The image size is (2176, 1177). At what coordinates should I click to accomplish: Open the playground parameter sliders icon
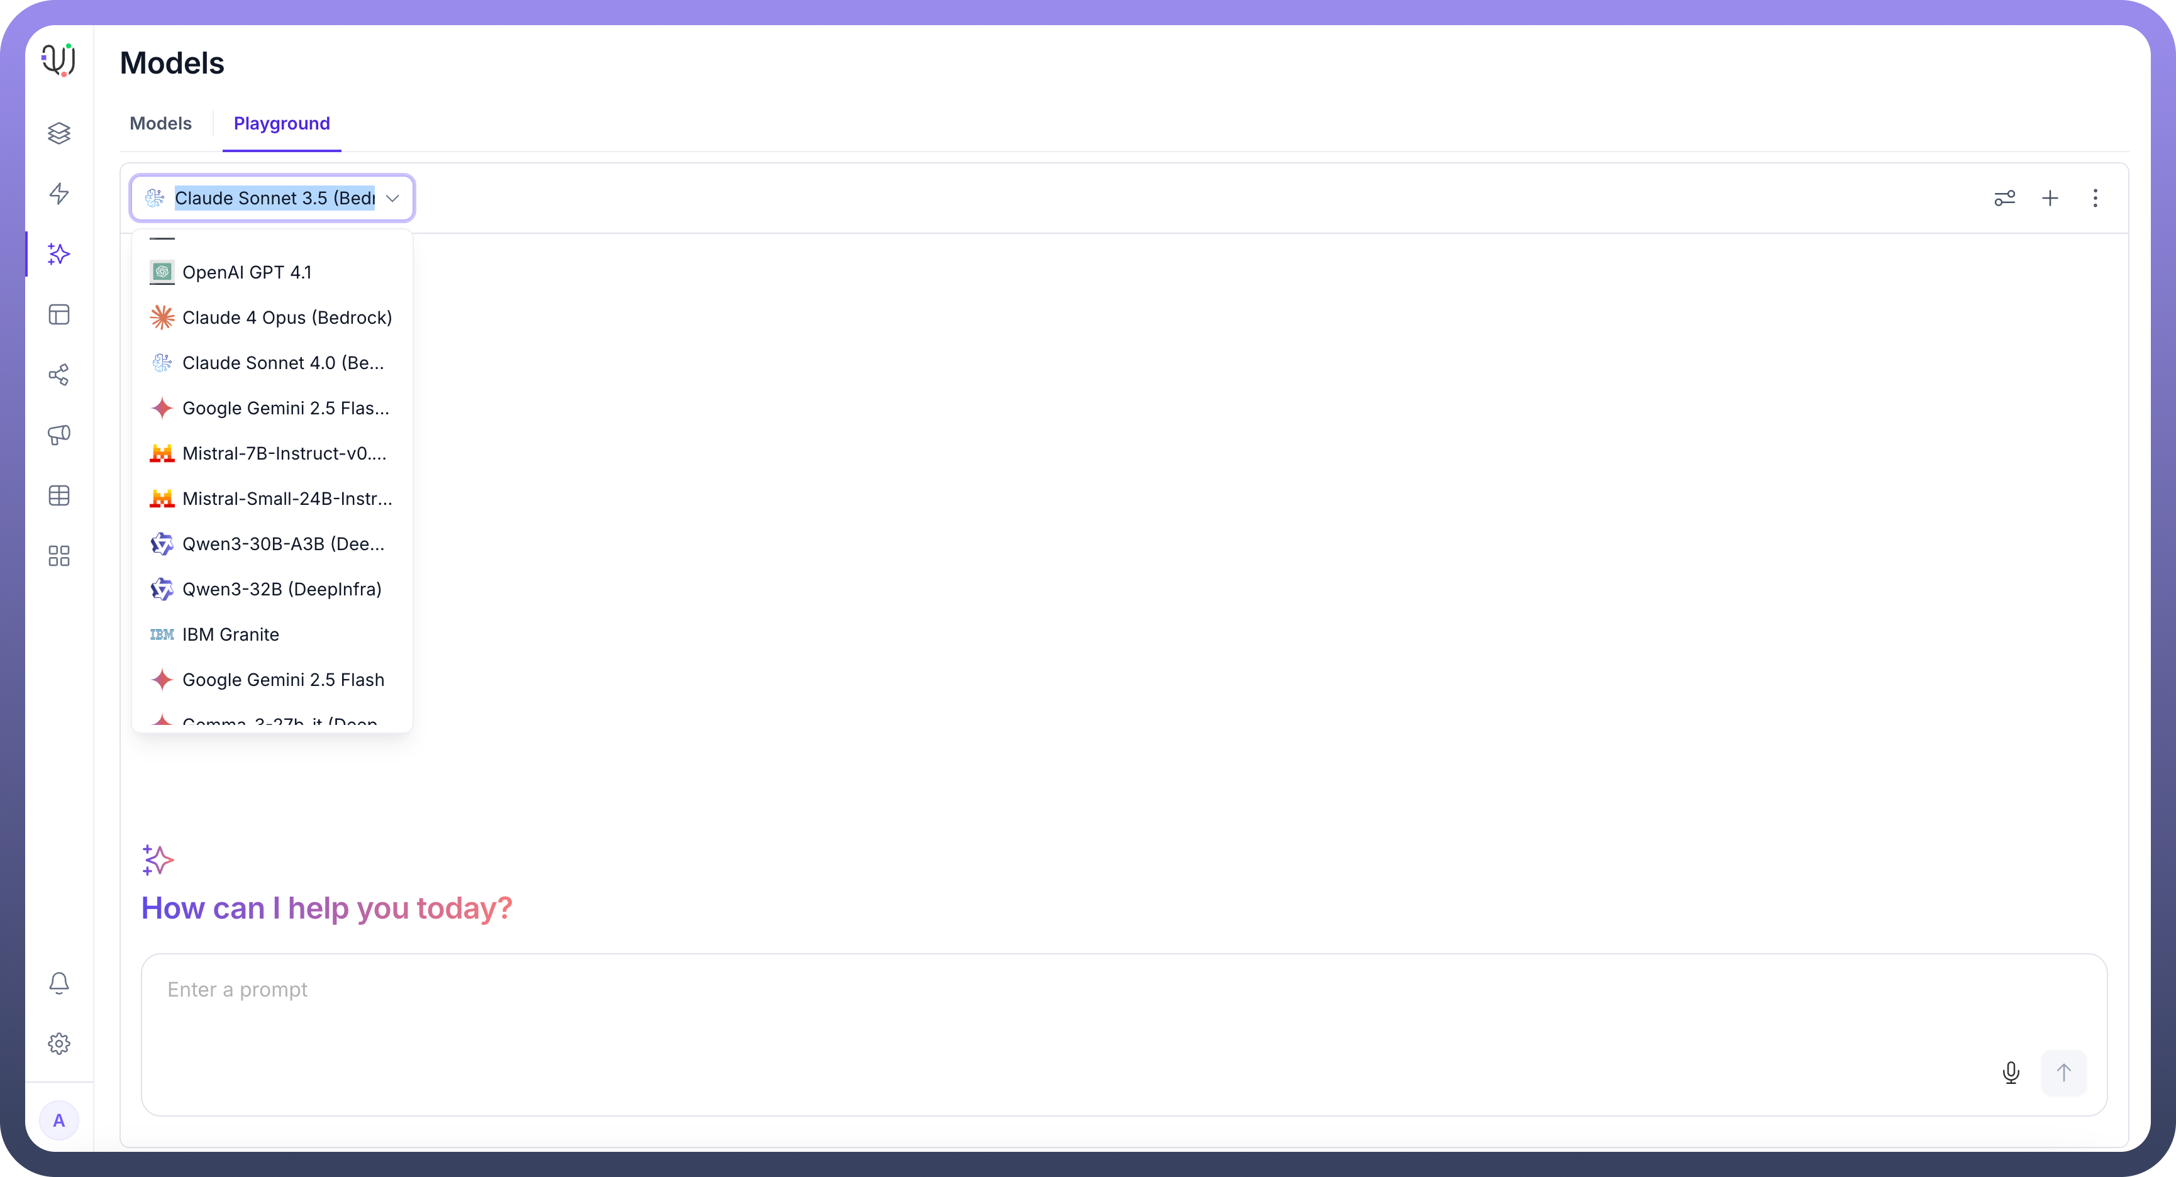pyautogui.click(x=2004, y=199)
